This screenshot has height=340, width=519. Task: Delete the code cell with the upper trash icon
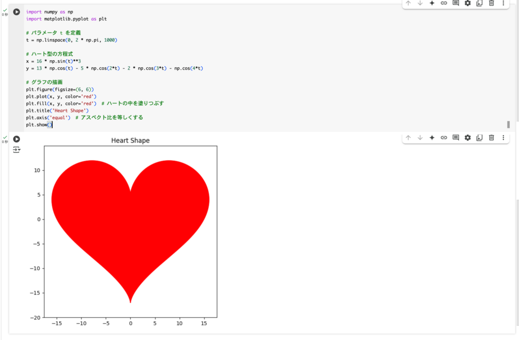(x=491, y=3)
